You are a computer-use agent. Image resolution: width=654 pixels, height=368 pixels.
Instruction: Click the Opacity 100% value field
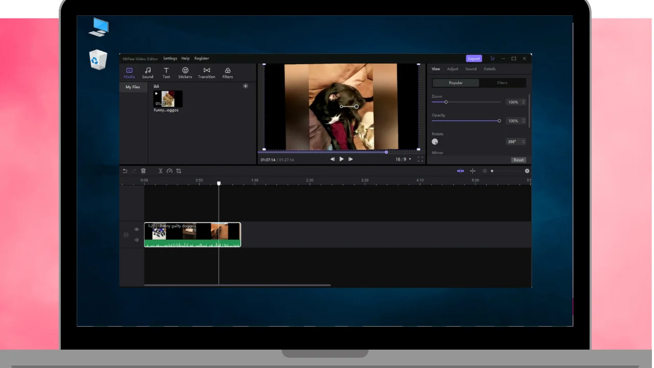point(512,121)
